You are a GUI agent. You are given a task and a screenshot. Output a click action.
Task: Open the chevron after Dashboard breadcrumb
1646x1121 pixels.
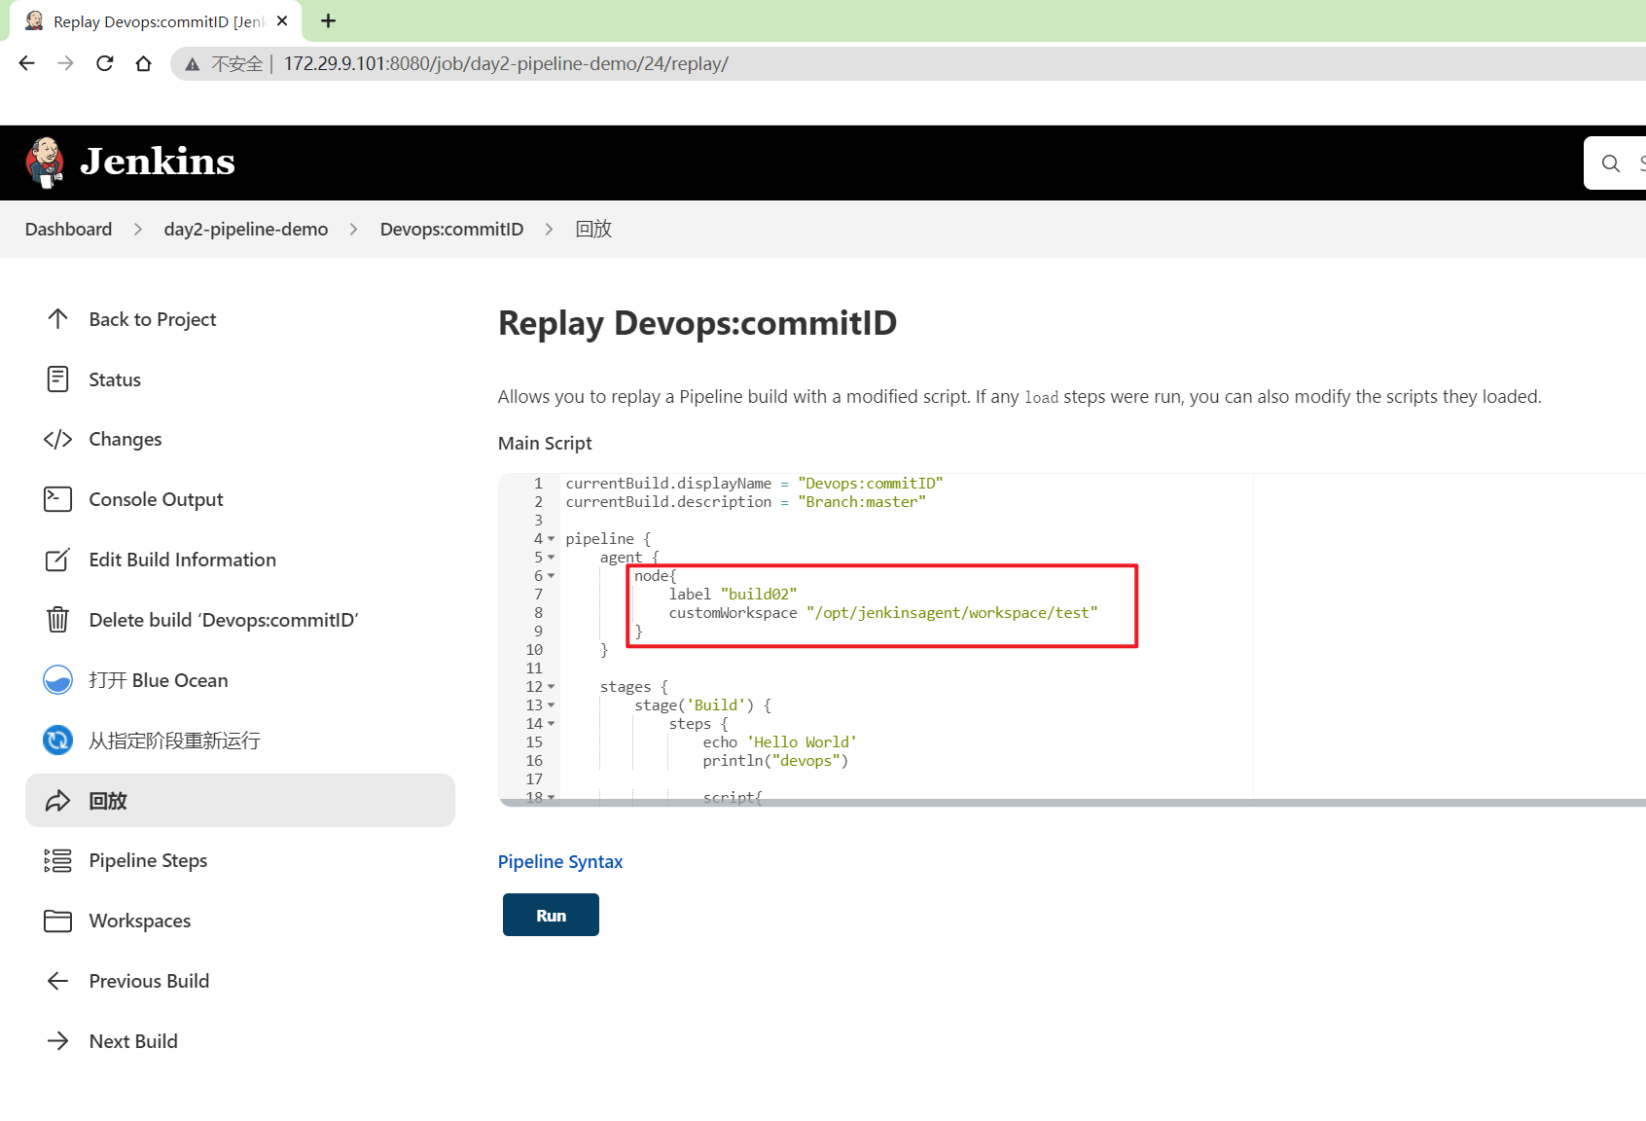138,229
